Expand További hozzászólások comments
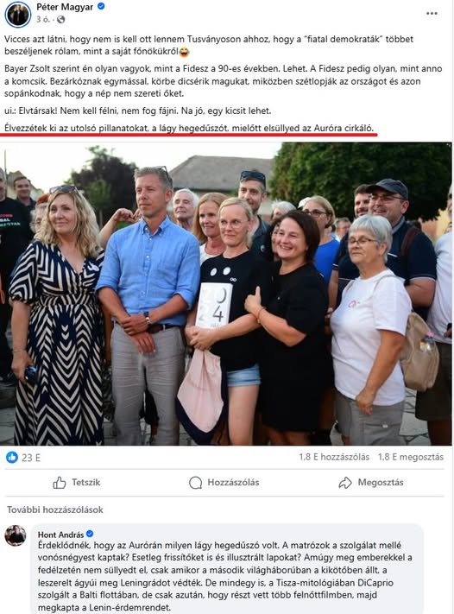The width and height of the screenshot is (454, 614). pos(54,510)
